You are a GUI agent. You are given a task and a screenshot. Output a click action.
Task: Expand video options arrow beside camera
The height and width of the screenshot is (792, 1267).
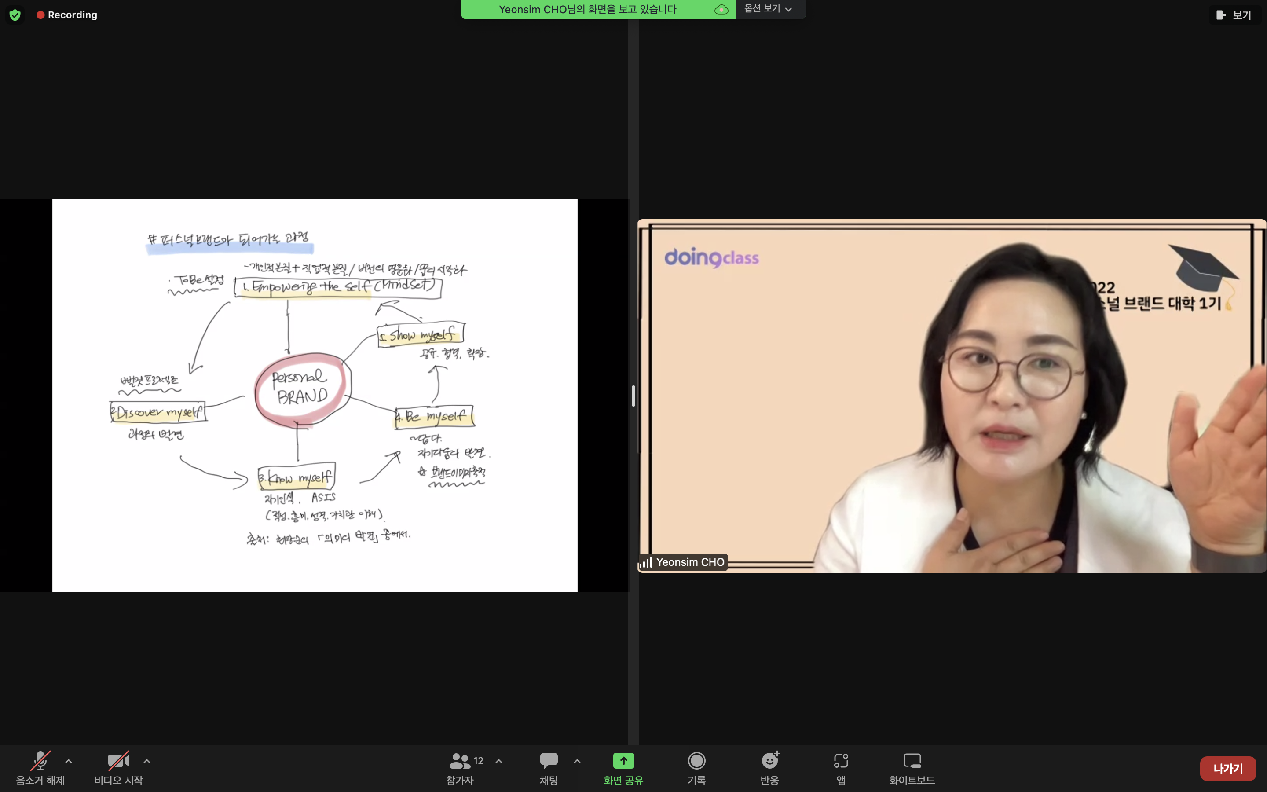[147, 761]
